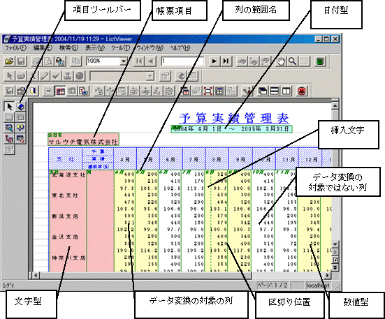Viewport: 385px width, 319px height.
Task: Select the dotted rectangle selection tool
Action: pyautogui.click(x=304, y=61)
